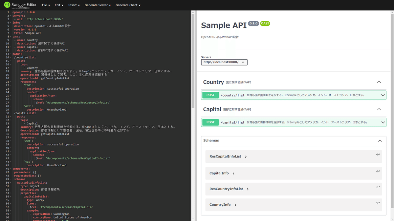This screenshot has height=221, width=394.
Task: Open the Generate Client menu
Action: (x=128, y=5)
